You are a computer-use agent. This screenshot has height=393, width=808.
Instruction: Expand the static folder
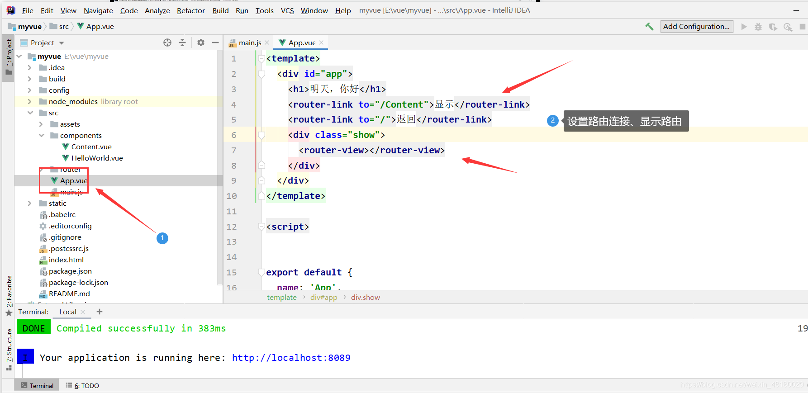tap(30, 204)
